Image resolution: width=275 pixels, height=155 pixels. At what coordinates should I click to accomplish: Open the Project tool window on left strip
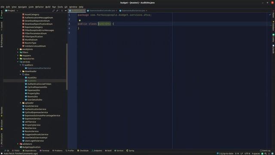point(2,14)
